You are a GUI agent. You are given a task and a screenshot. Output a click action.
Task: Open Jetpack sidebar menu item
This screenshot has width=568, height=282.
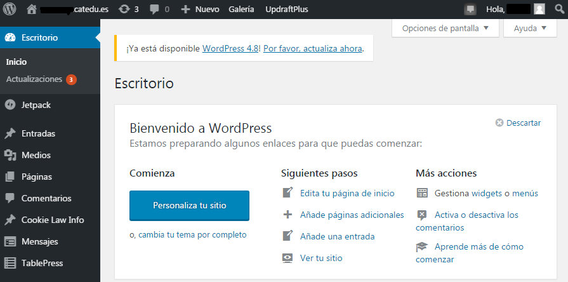[x=50, y=105]
